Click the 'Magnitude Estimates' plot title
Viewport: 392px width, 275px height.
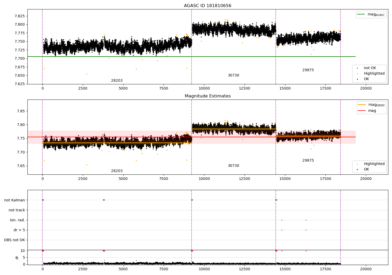[207, 96]
